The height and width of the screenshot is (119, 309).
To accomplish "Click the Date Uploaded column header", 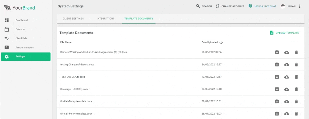I will (x=210, y=42).
